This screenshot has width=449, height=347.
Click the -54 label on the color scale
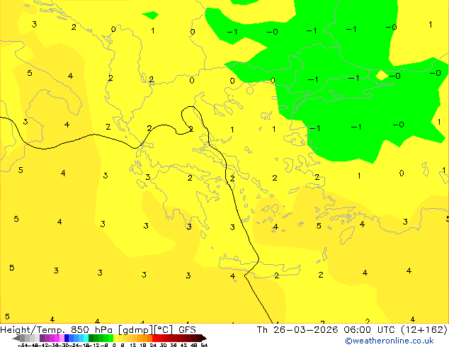click(23, 345)
